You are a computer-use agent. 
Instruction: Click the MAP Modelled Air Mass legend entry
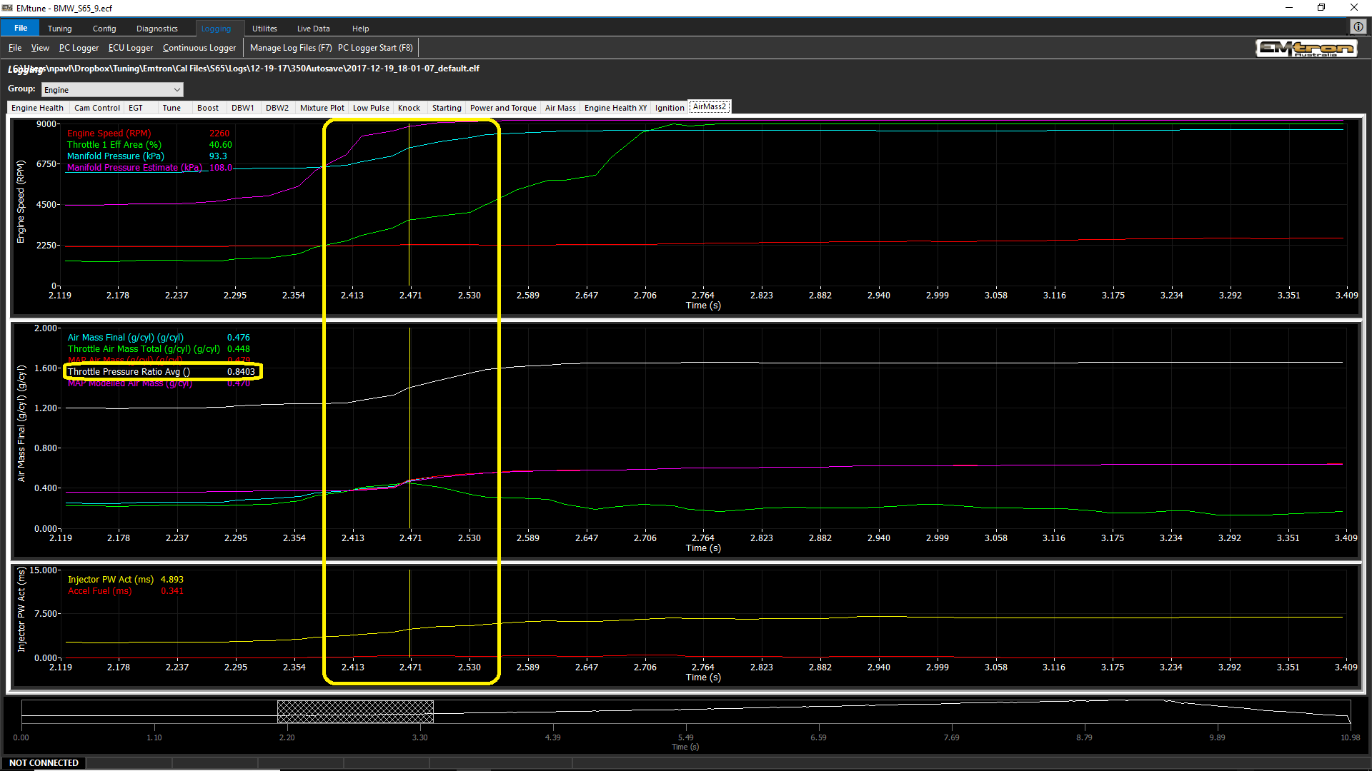130,383
